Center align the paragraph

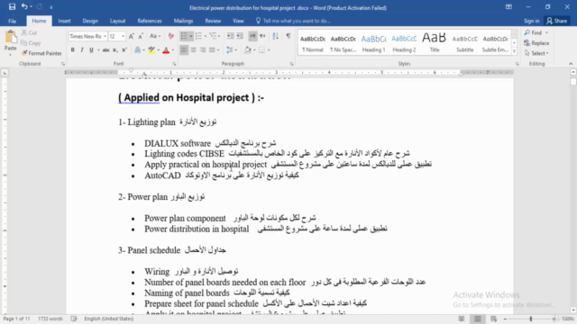pos(193,50)
